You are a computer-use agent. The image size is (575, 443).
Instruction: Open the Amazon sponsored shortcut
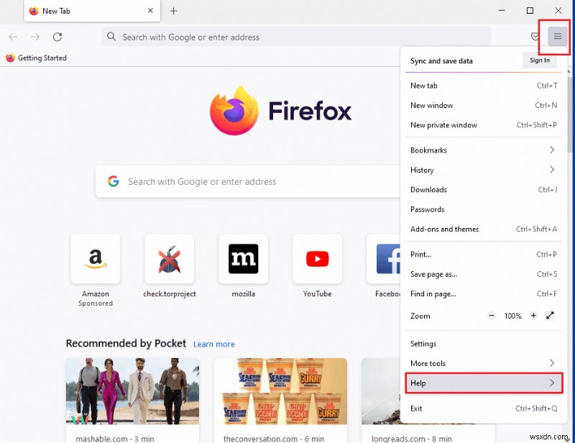click(x=96, y=259)
